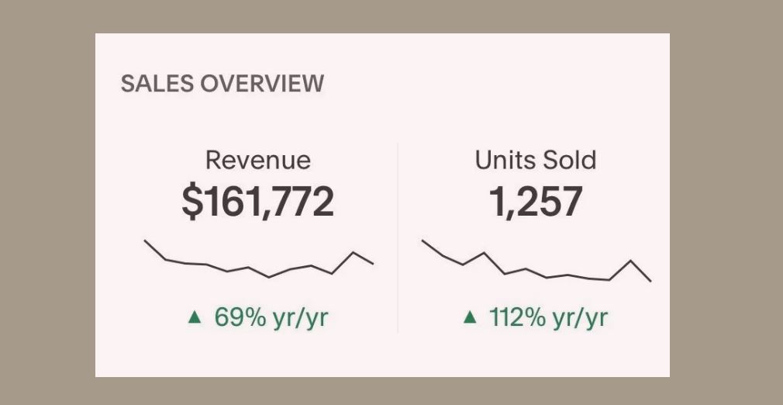Click the late peak on Units Sold sparkline
The height and width of the screenshot is (405, 783).
tap(631, 261)
